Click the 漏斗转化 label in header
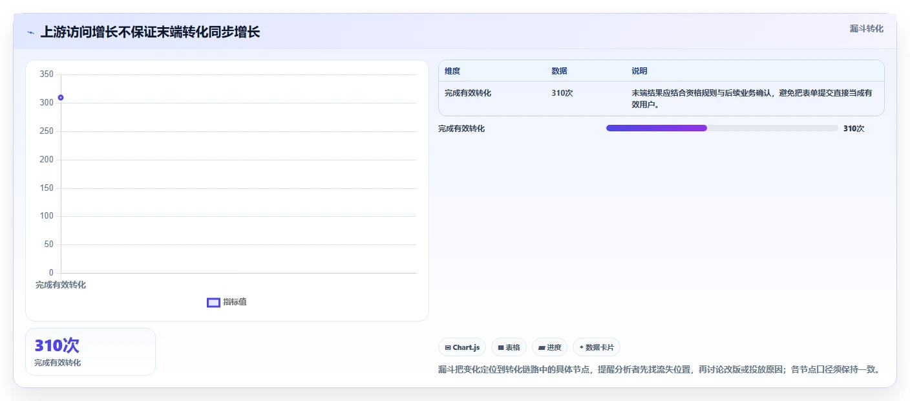 pos(866,28)
